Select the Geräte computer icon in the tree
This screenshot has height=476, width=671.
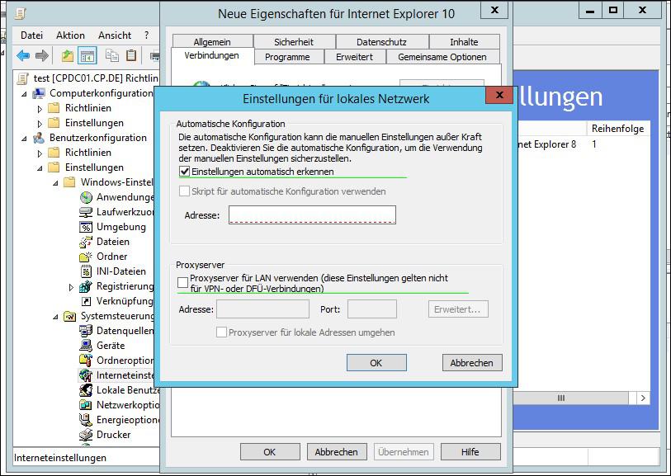click(86, 346)
